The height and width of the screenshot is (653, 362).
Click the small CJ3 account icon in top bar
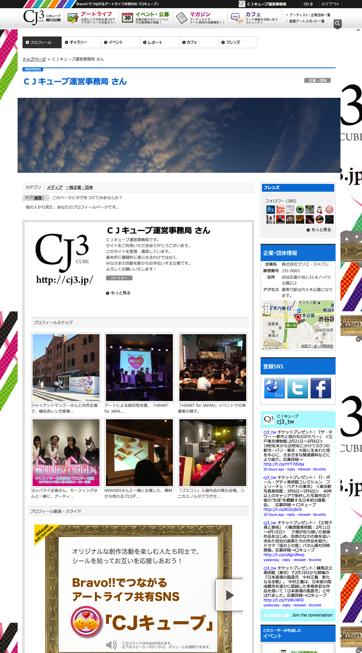click(242, 4)
